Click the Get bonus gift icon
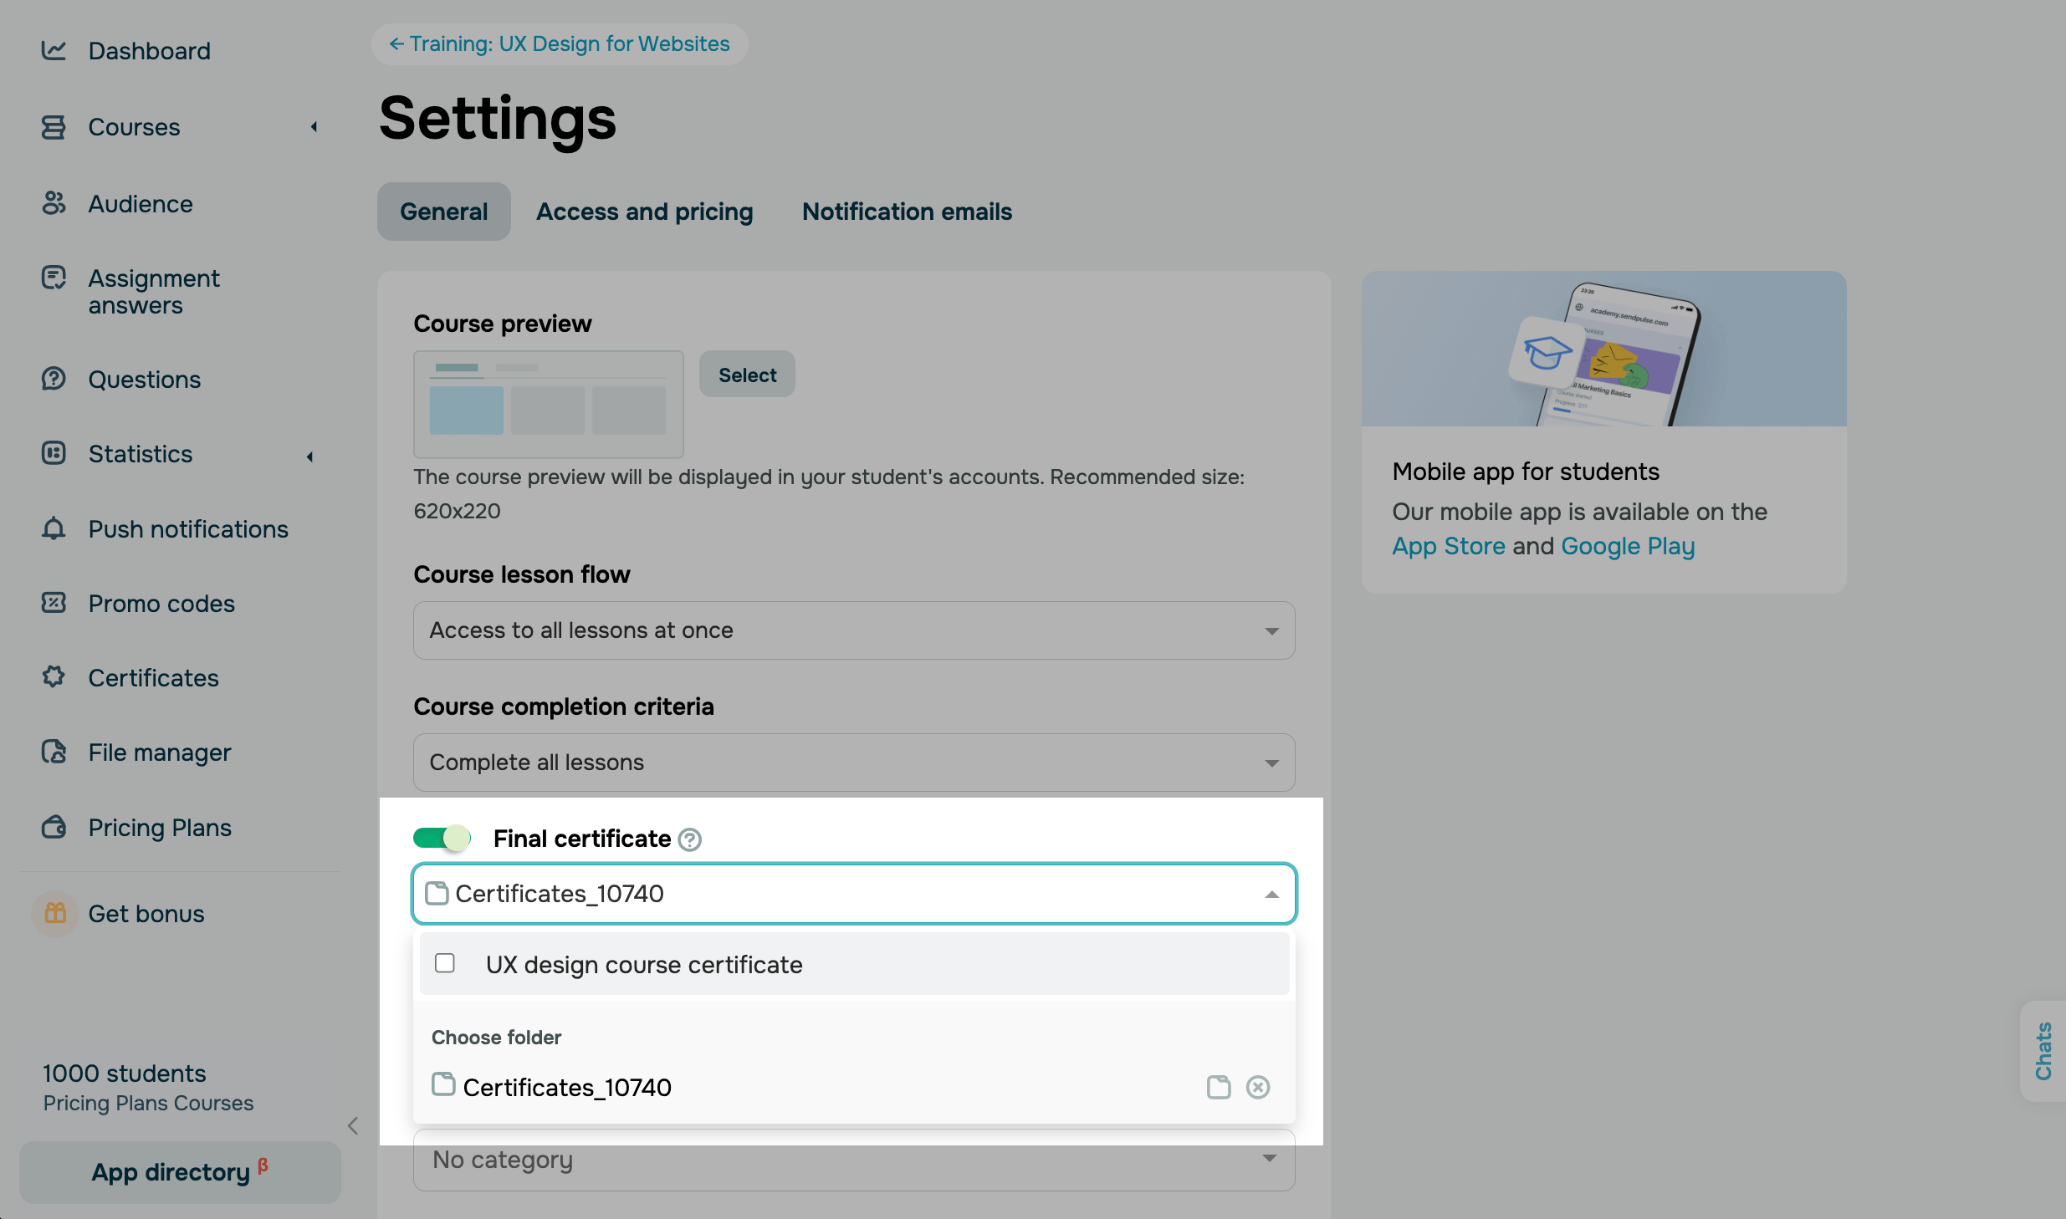This screenshot has width=2066, height=1219. click(x=55, y=913)
